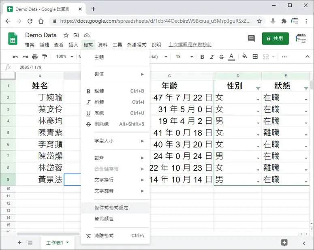Image resolution: width=314 pixels, height=250 pixels.
Task: Open the 資料 menu
Action: click(103, 45)
